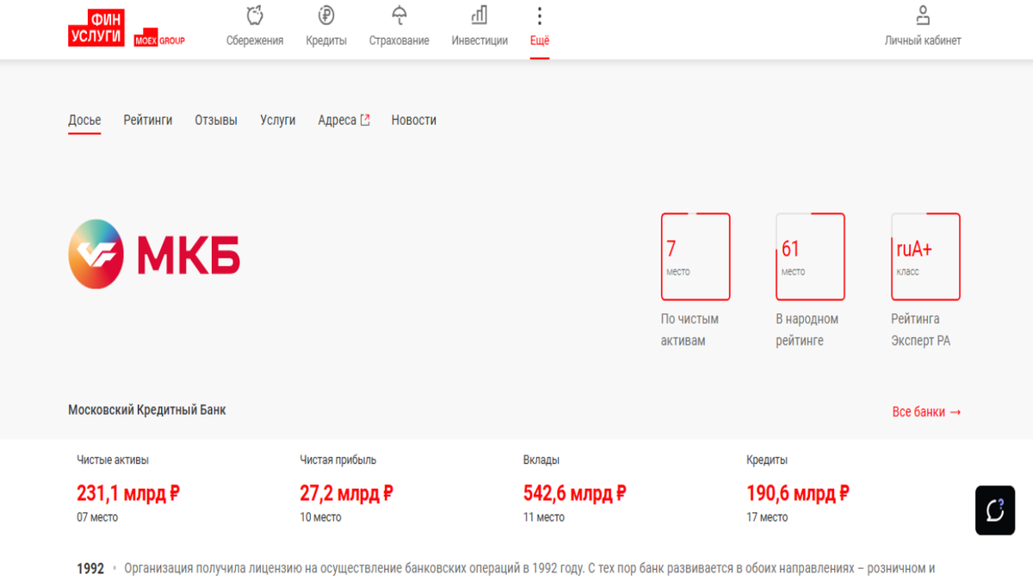Open the Инвестиции menu label

479,40
